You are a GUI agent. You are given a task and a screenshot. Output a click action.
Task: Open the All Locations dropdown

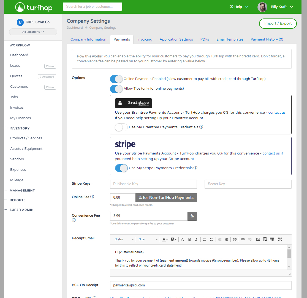pos(33,32)
